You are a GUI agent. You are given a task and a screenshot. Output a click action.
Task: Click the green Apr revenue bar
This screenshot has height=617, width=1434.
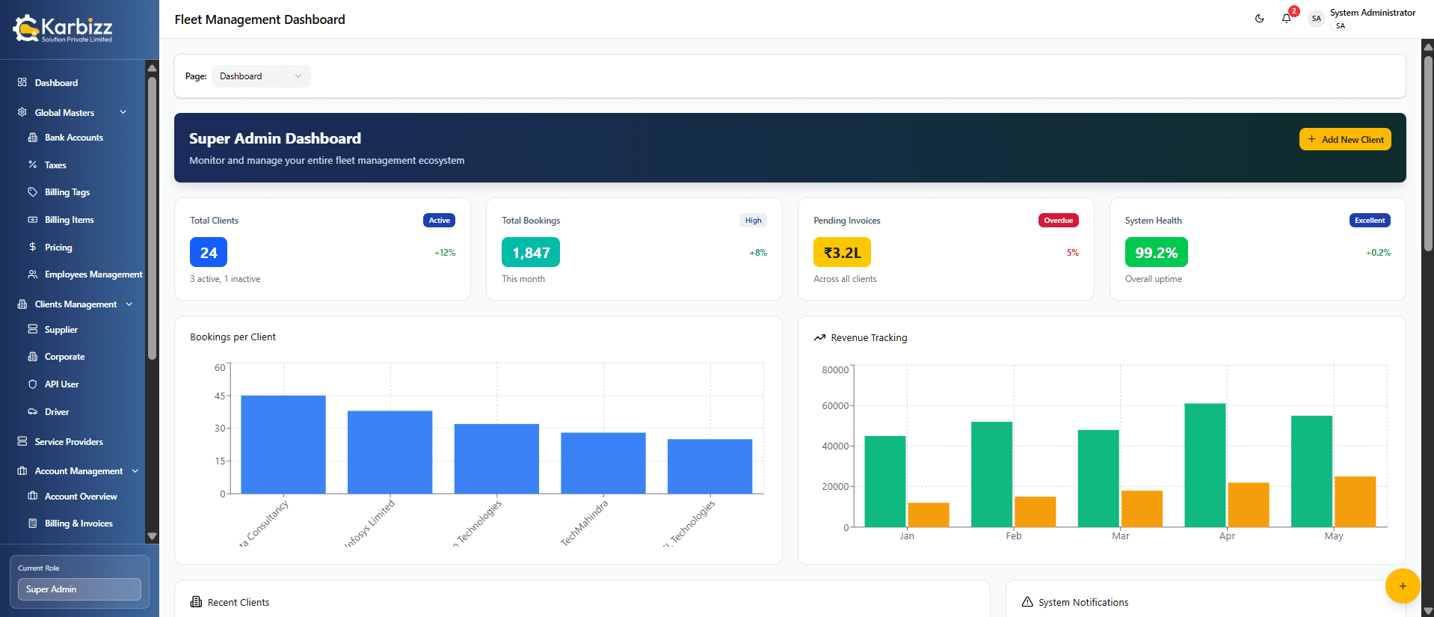1205,465
